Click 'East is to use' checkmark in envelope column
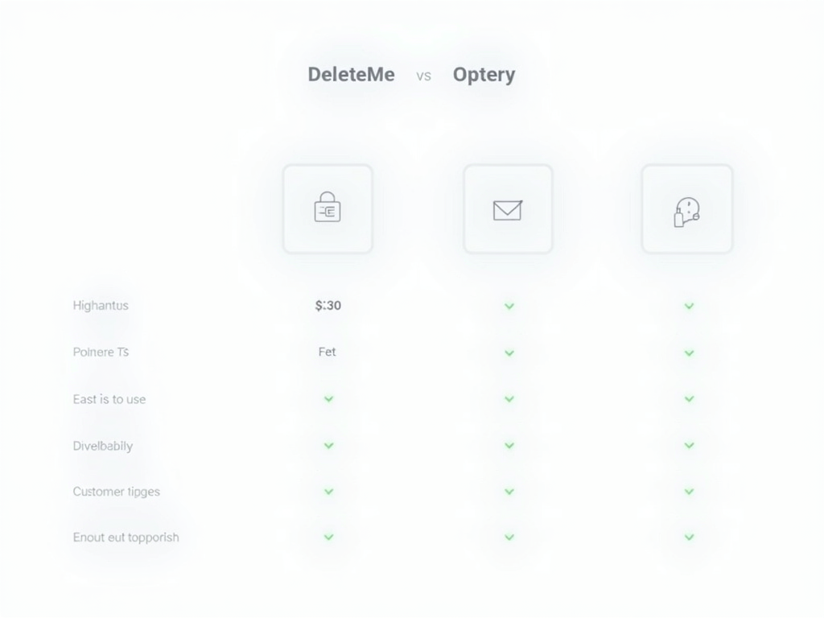The width and height of the screenshot is (824, 618). click(509, 399)
